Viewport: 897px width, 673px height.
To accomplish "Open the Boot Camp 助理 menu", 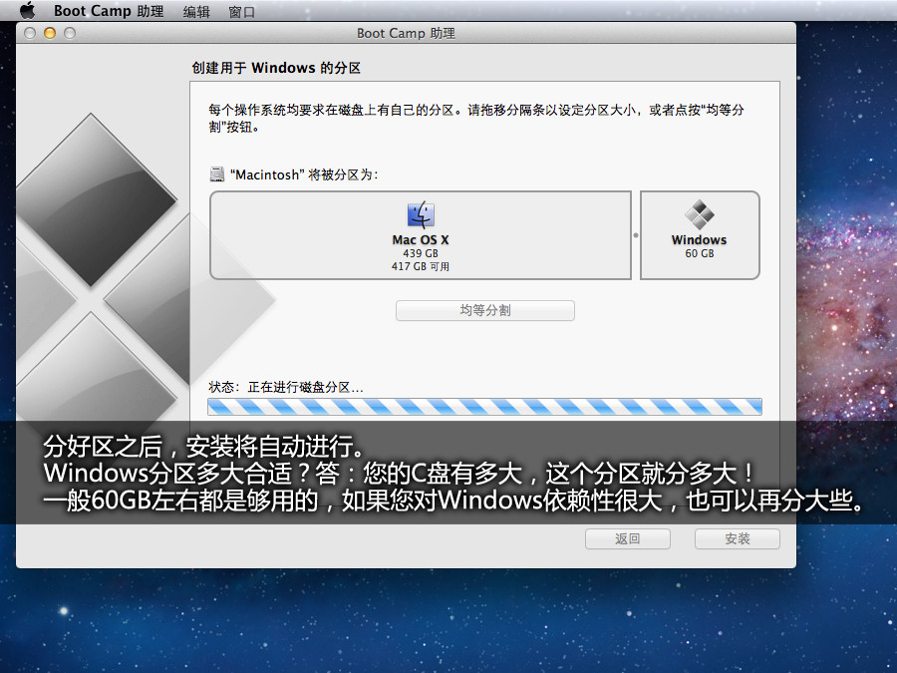I will 109,11.
